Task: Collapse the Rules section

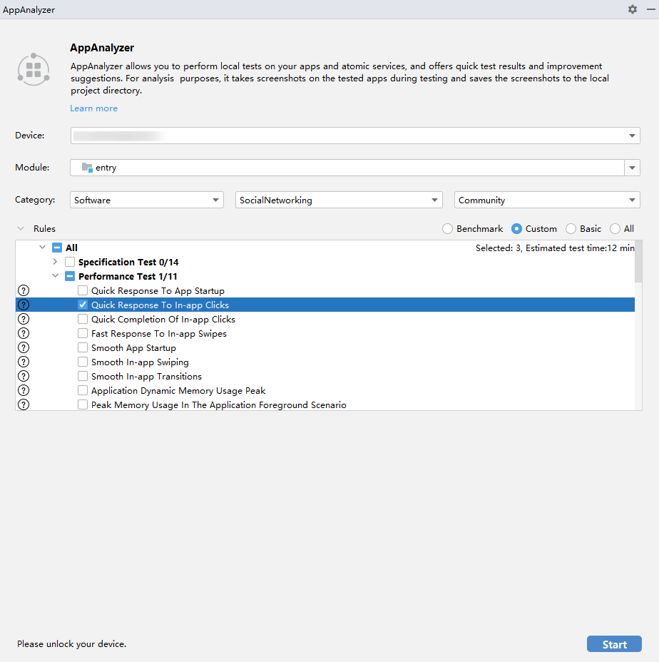Action: [21, 229]
